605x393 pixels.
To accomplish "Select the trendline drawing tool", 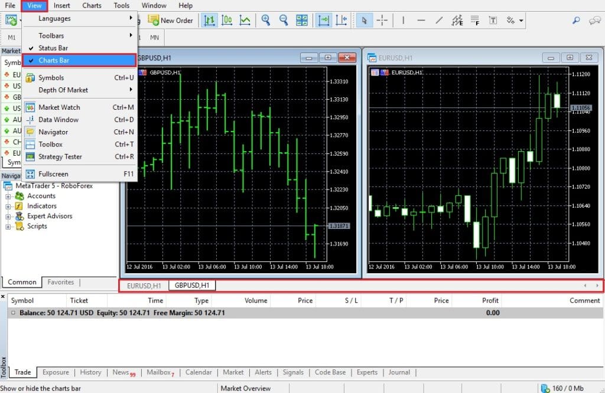I will pyautogui.click(x=439, y=21).
